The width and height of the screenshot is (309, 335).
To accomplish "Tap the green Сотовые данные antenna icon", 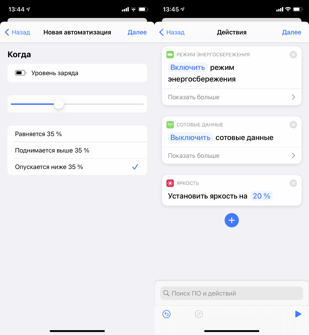I will pyautogui.click(x=170, y=124).
